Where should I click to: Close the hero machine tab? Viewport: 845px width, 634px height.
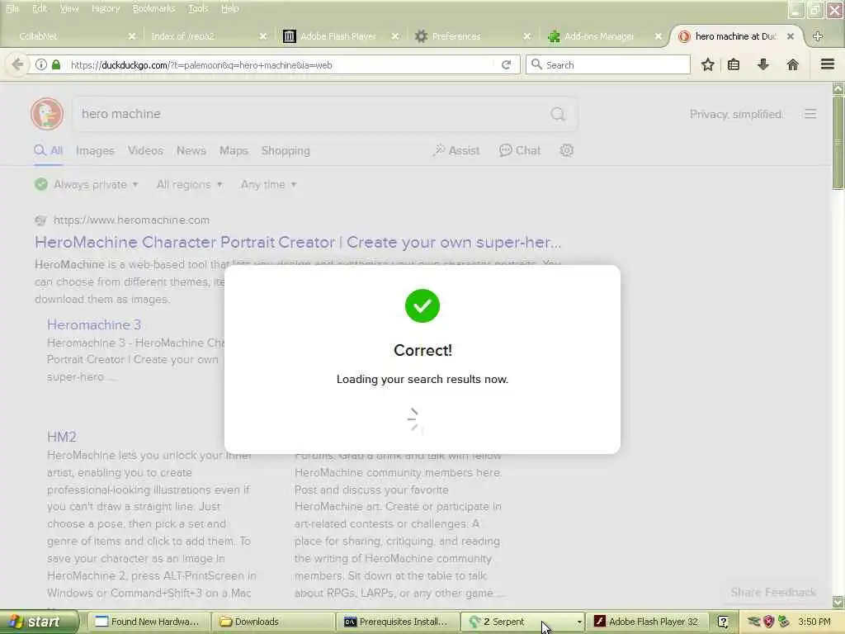[790, 36]
